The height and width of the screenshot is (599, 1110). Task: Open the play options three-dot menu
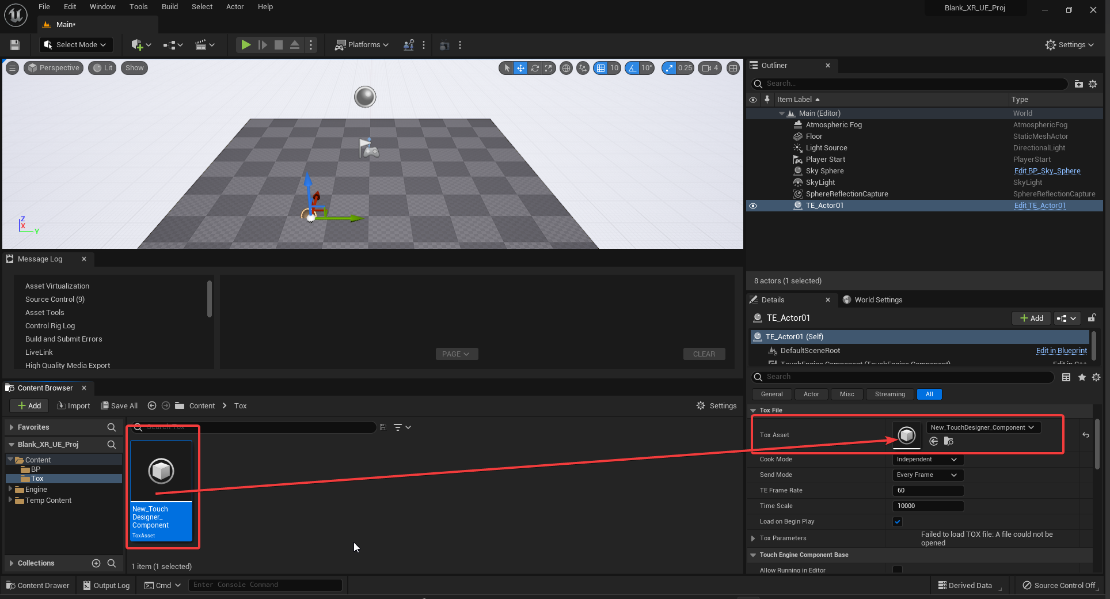311,45
